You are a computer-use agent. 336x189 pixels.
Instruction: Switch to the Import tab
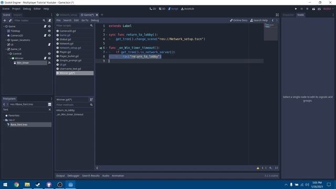17,15
